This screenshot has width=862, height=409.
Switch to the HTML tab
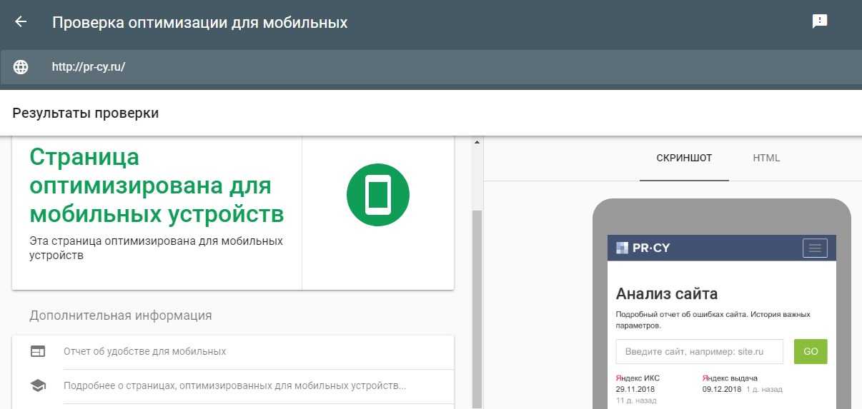point(766,158)
